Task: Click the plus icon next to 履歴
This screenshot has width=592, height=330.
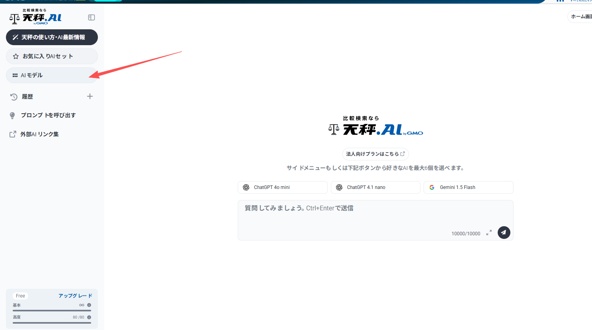Action: point(90,96)
